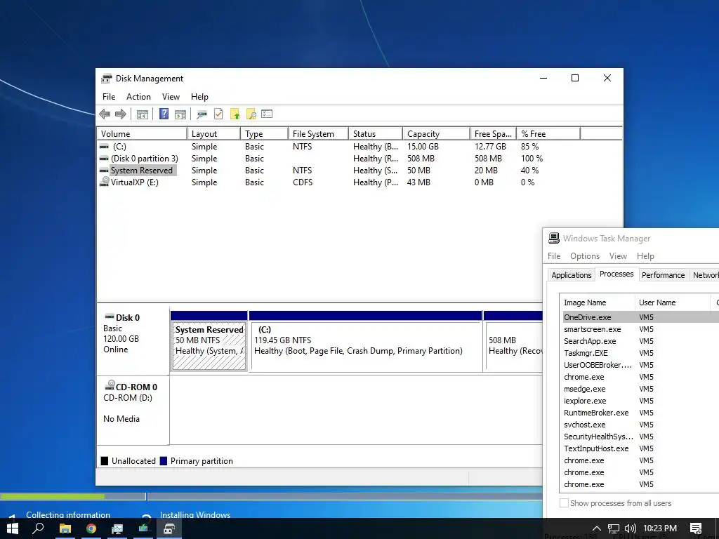Sort by the File System column header

(x=318, y=134)
